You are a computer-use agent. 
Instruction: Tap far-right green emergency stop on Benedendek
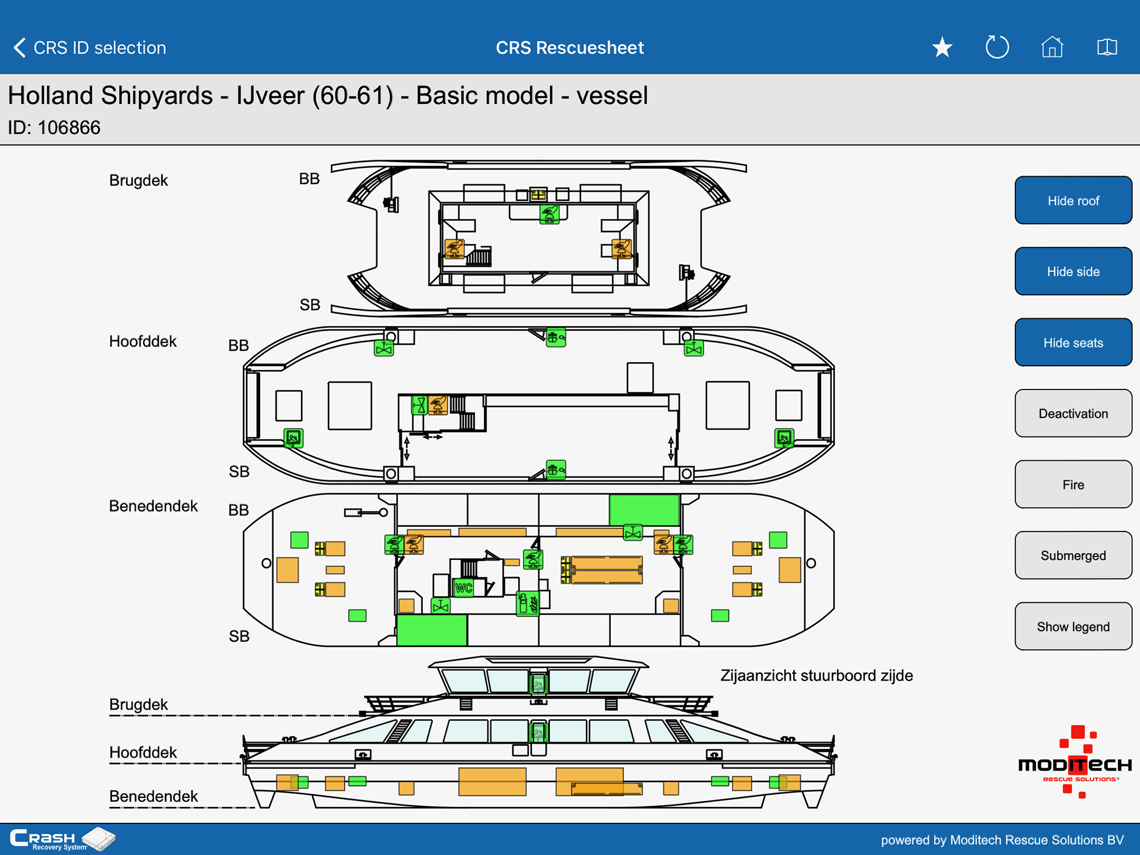(x=683, y=544)
